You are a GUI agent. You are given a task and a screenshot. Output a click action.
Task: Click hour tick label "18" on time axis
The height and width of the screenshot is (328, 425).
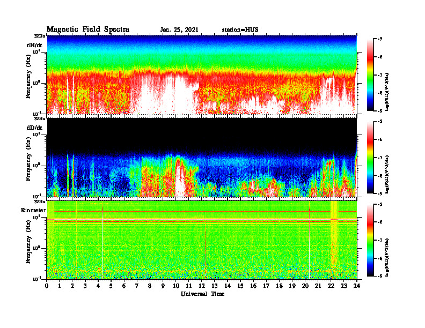coord(279,286)
